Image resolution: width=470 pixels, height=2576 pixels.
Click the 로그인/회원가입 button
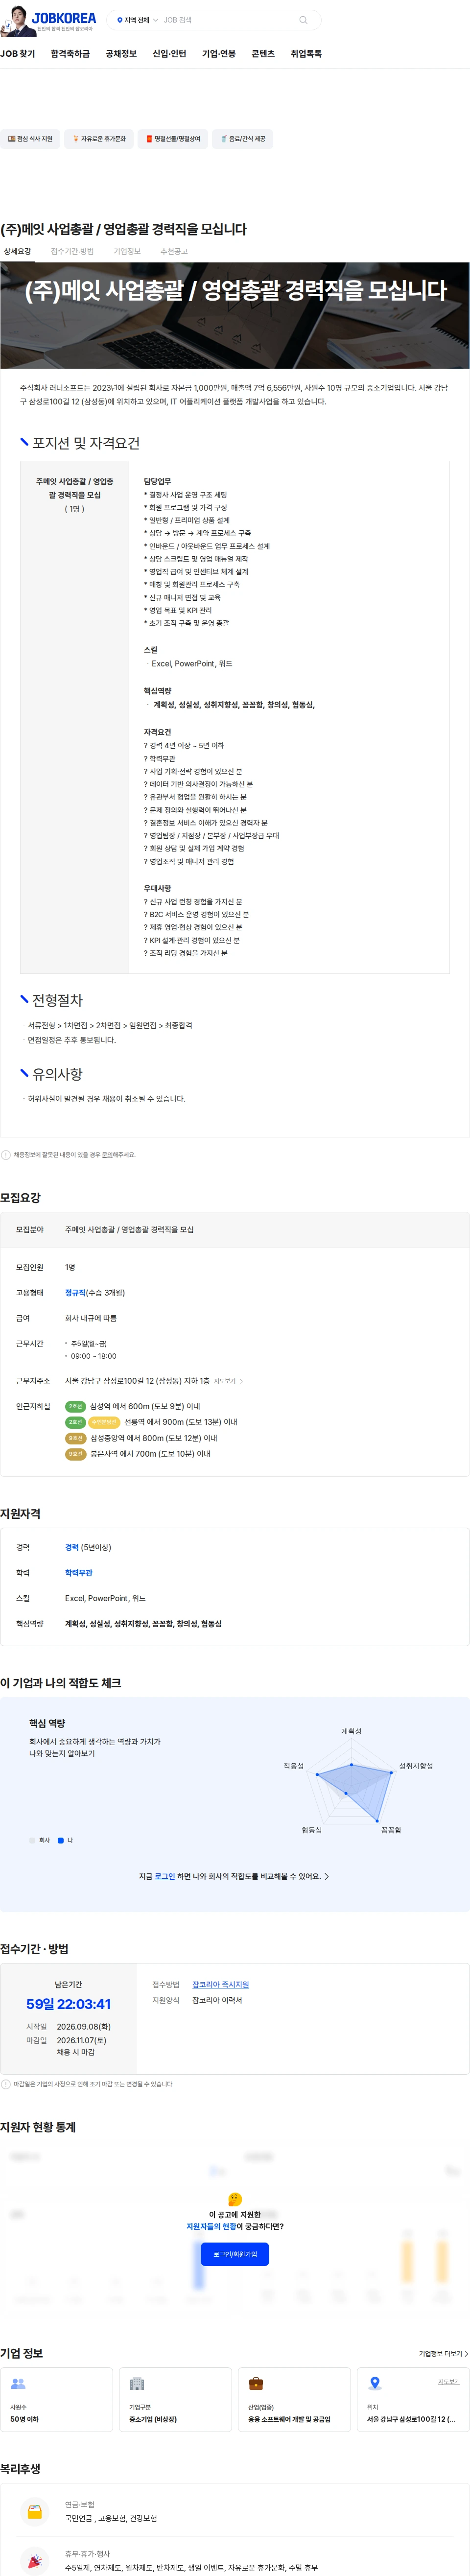(x=235, y=2254)
